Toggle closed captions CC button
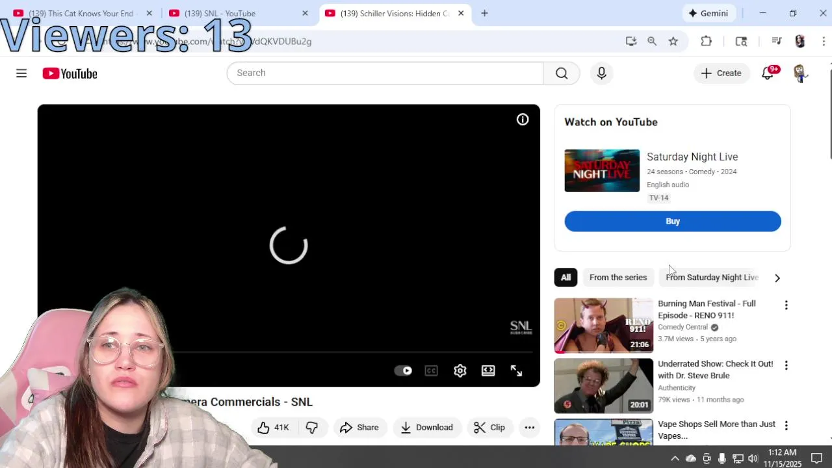Image resolution: width=832 pixels, height=468 pixels. tap(432, 370)
